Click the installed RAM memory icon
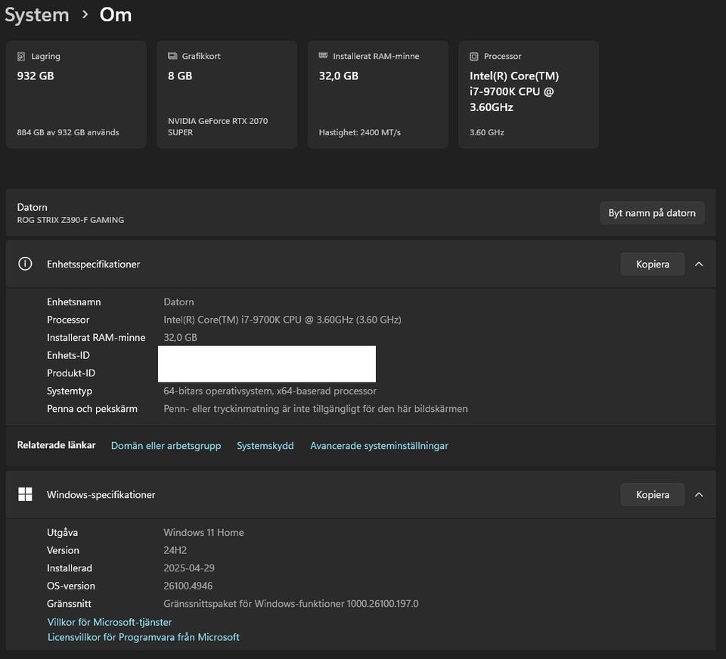 tap(323, 56)
